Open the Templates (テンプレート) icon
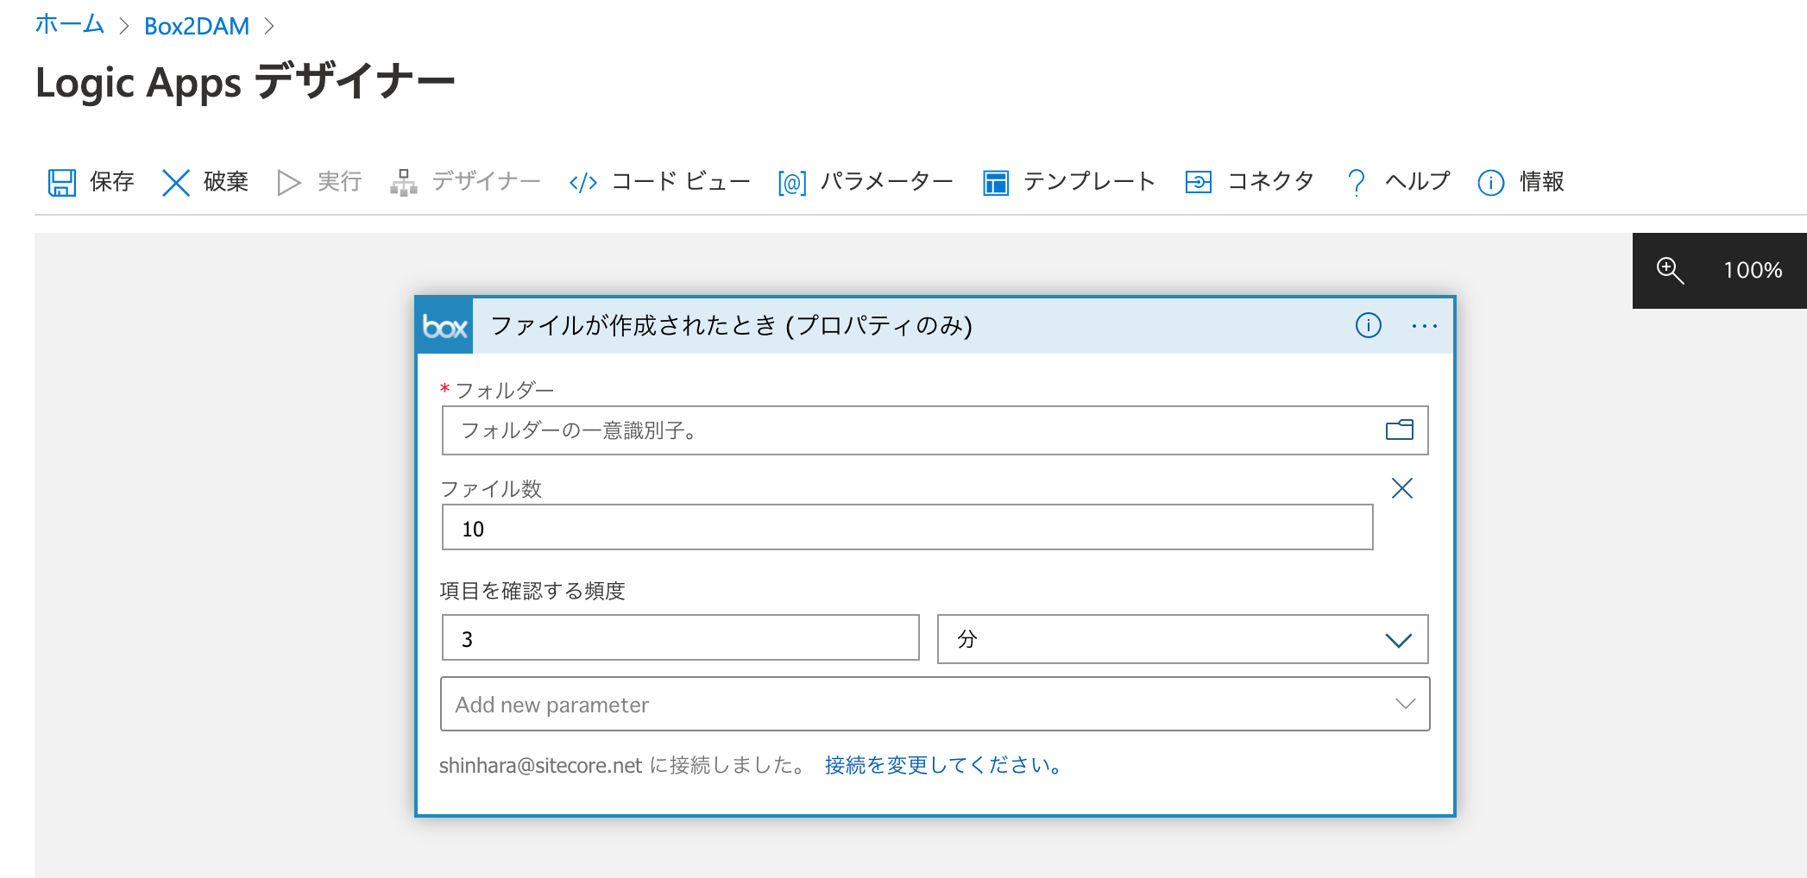The width and height of the screenshot is (1807, 878). [x=996, y=183]
